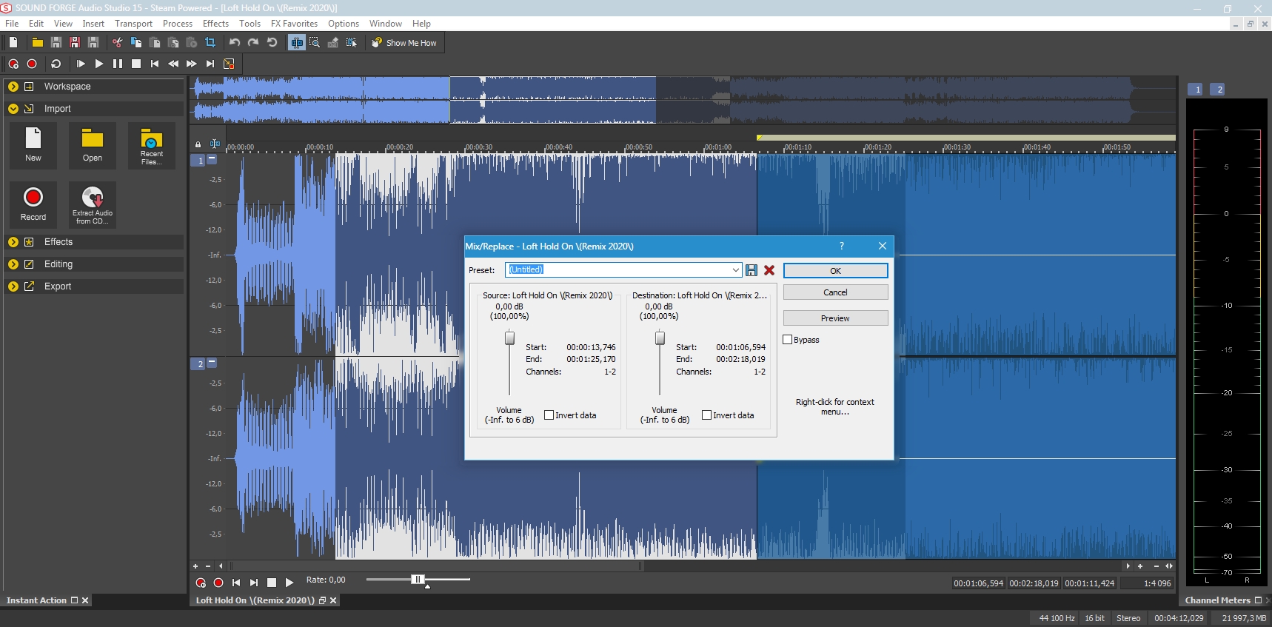Click the Source volume slider handle

[x=509, y=338]
